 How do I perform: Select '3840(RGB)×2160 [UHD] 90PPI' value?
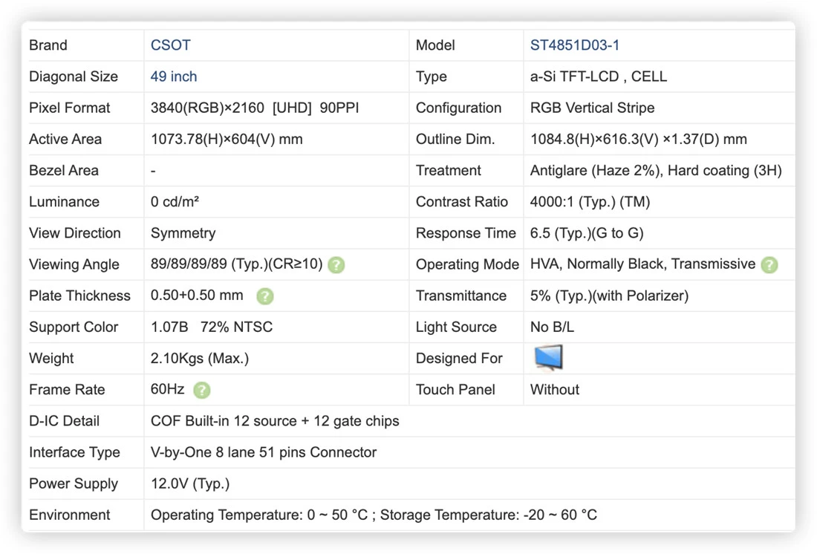click(255, 108)
